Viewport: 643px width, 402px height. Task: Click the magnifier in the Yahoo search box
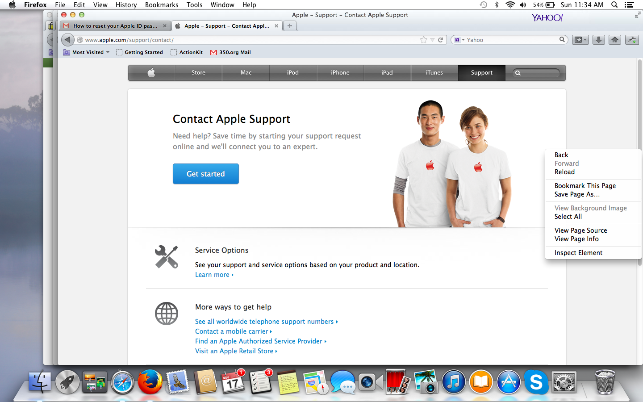click(x=562, y=40)
